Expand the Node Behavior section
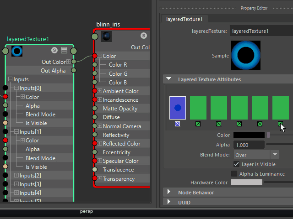293x219 pixels. click(168, 193)
